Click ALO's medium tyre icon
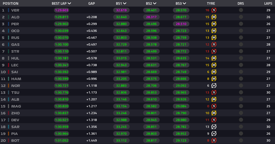 214,17
